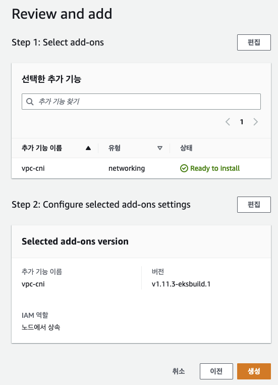Click the orange 생성 create button
This screenshot has width=278, height=385.
click(x=254, y=371)
